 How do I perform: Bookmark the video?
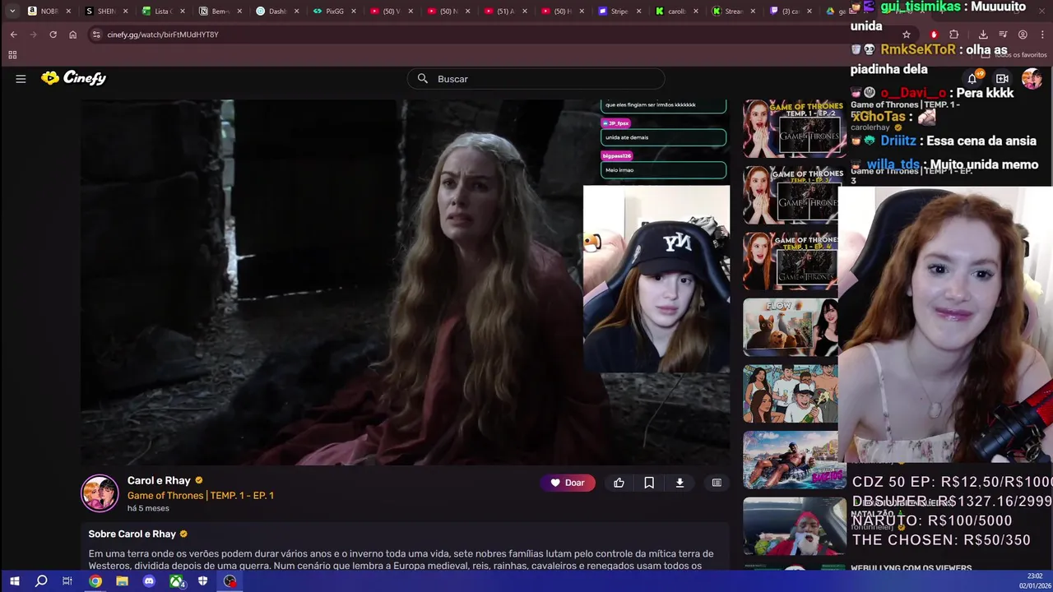click(649, 483)
